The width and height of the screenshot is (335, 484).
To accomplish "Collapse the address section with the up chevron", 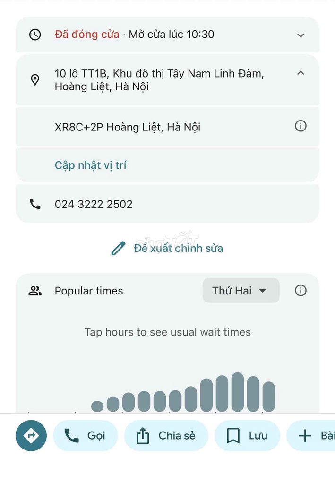I will click(301, 73).
